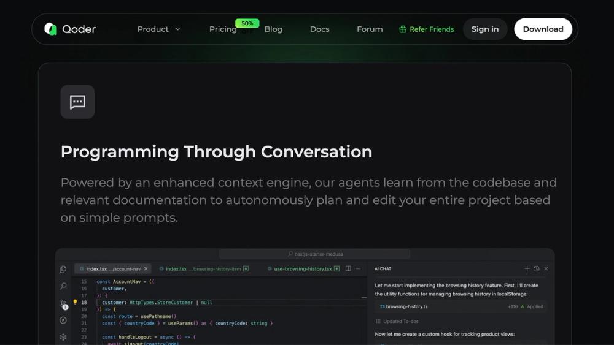Click line number 15 in the gutter

84,281
